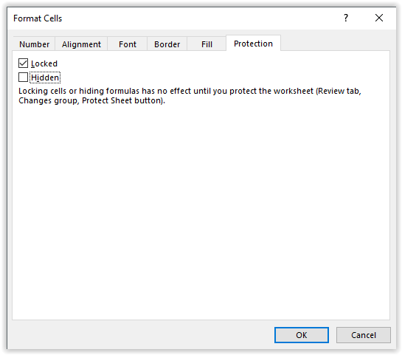Image resolution: width=402 pixels, height=355 pixels.
Task: Click the Locked text label
Action: point(44,63)
